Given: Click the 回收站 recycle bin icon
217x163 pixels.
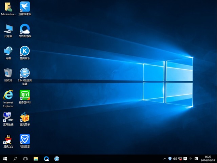Looking at the screenshot, I should pyautogui.click(x=8, y=73).
